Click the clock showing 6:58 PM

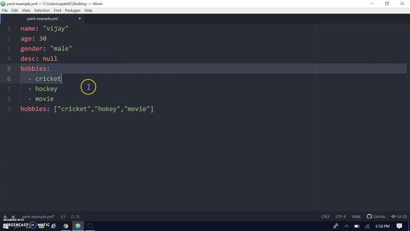[x=382, y=226]
